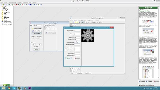Click modify mask button in Sprite Properties

point(50,33)
